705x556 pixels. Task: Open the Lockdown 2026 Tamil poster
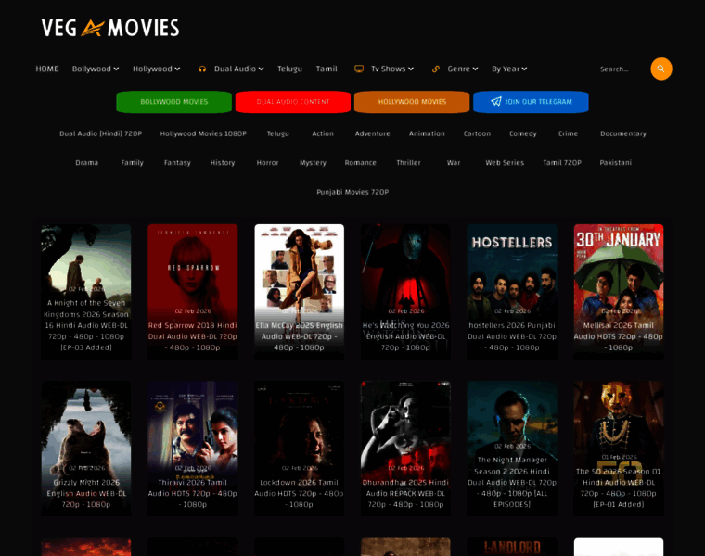coord(300,449)
